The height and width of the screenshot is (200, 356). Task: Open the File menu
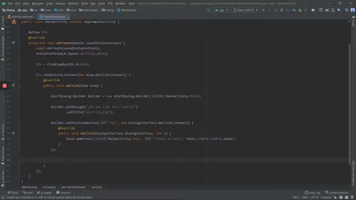point(10,3)
